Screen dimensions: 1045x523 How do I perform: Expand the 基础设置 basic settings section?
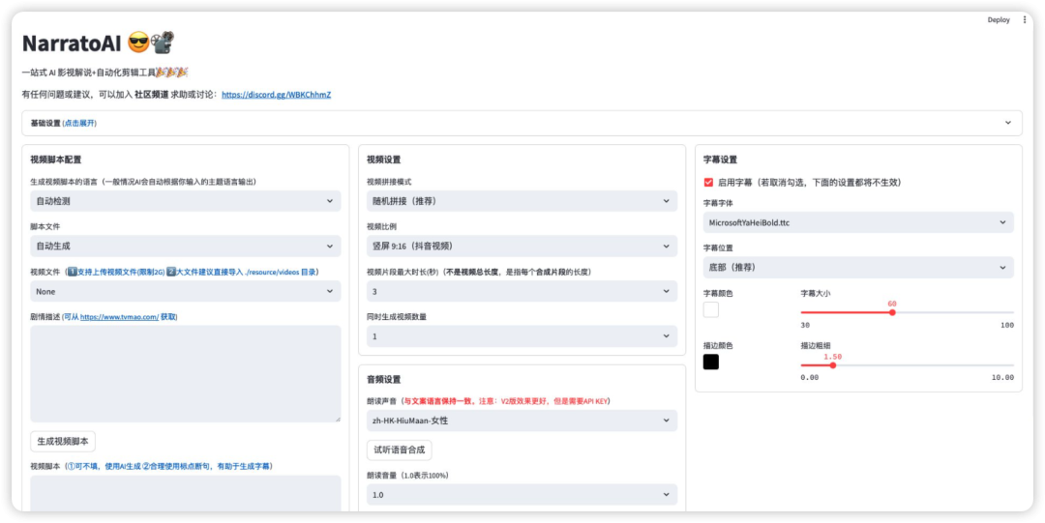pos(522,123)
